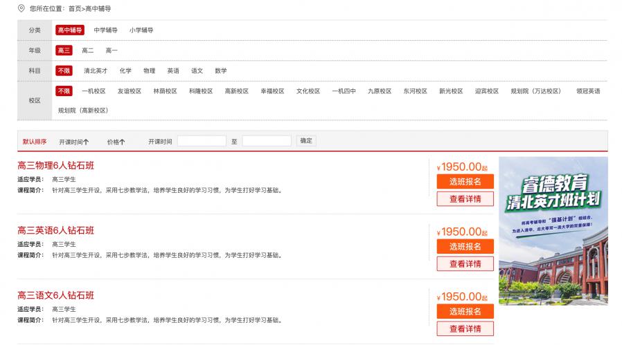622x345 pixels.
Task: Select 高二 grade filter
Action: 87,50
